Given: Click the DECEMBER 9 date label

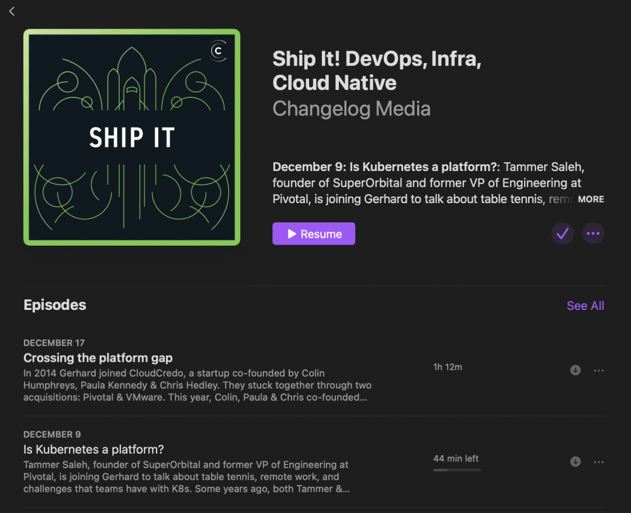Looking at the screenshot, I should 52,435.
